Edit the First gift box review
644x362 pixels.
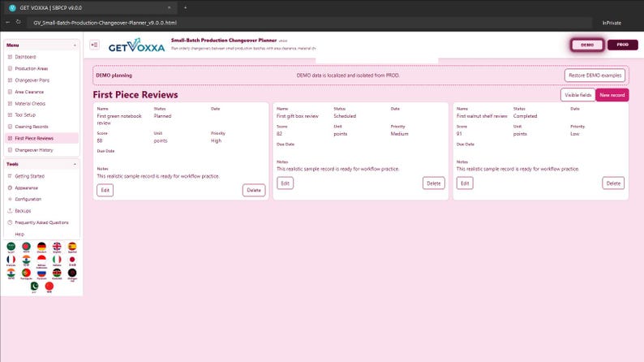285,183
